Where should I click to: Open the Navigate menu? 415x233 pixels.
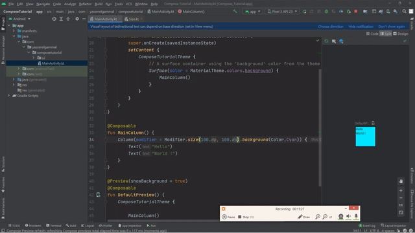43,4
